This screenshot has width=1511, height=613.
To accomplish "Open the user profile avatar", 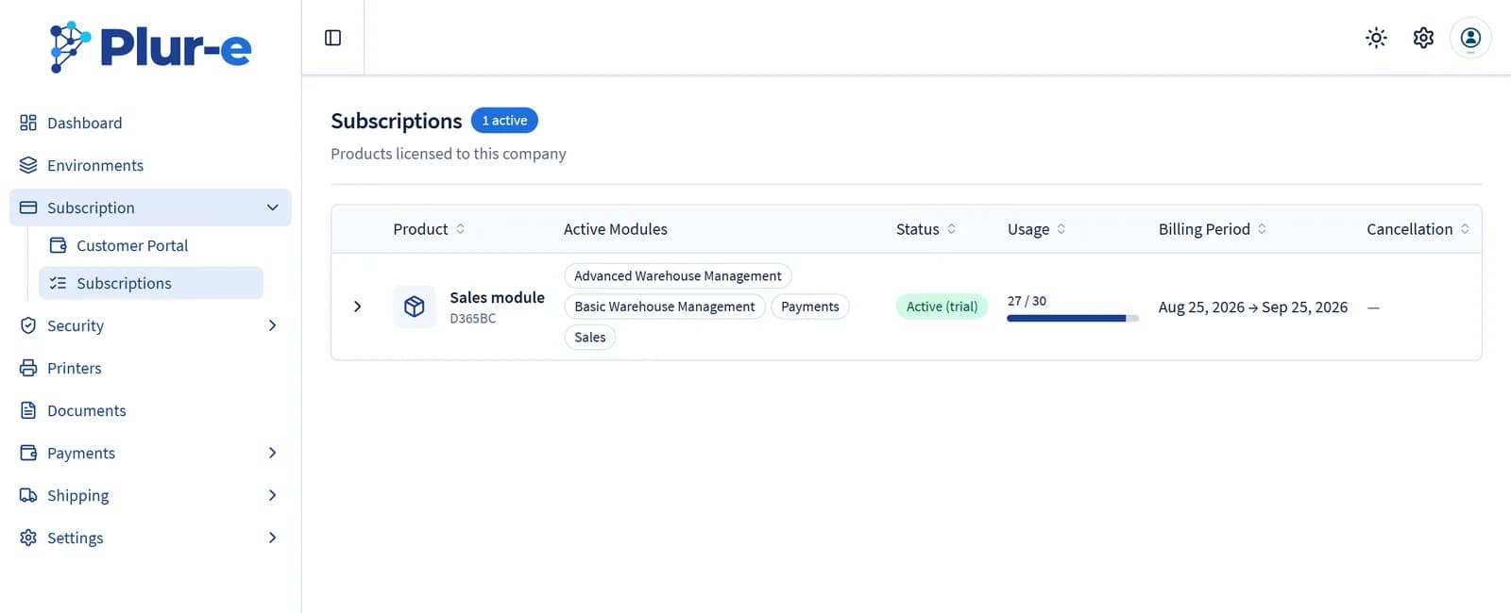I will point(1470,38).
